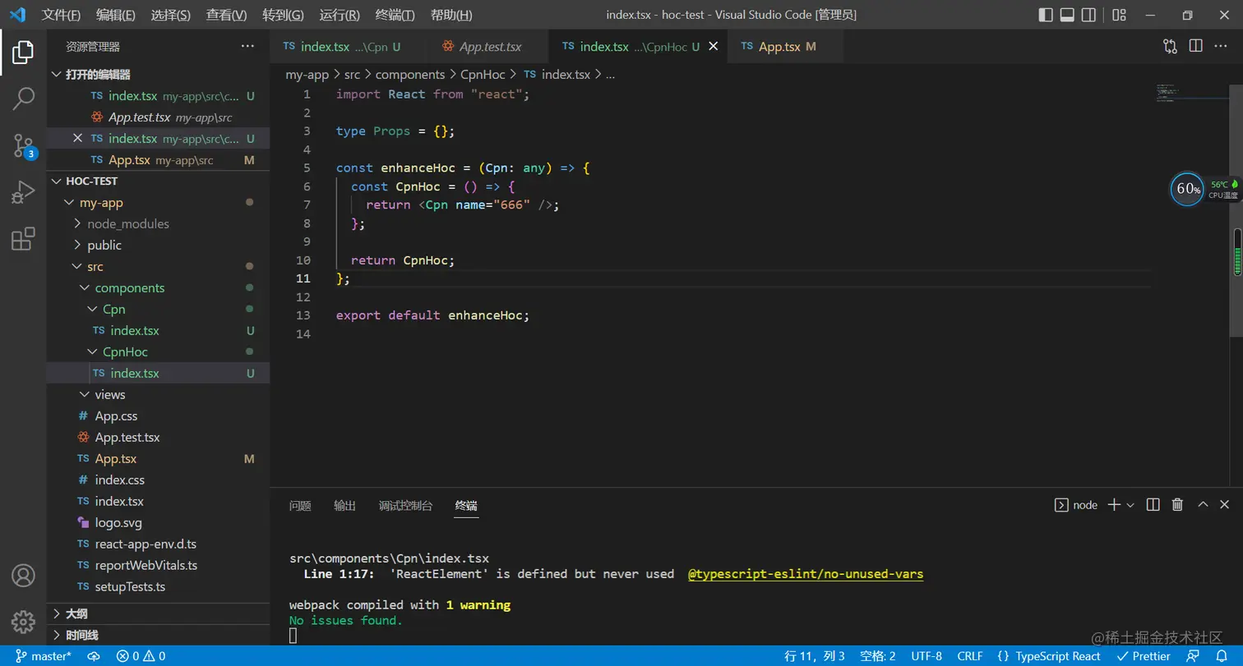Image resolution: width=1243 pixels, height=666 pixels.
Task: Click the no-unused-vars rule link in terminal
Action: point(806,574)
